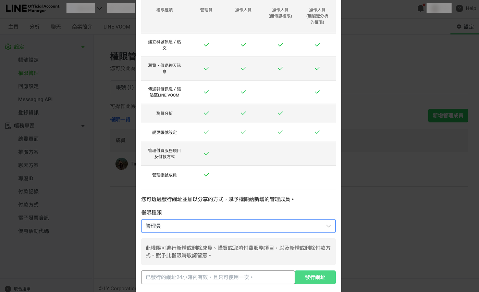Open 聊天方案 in the sidebar
The image size is (479, 292).
click(28, 165)
